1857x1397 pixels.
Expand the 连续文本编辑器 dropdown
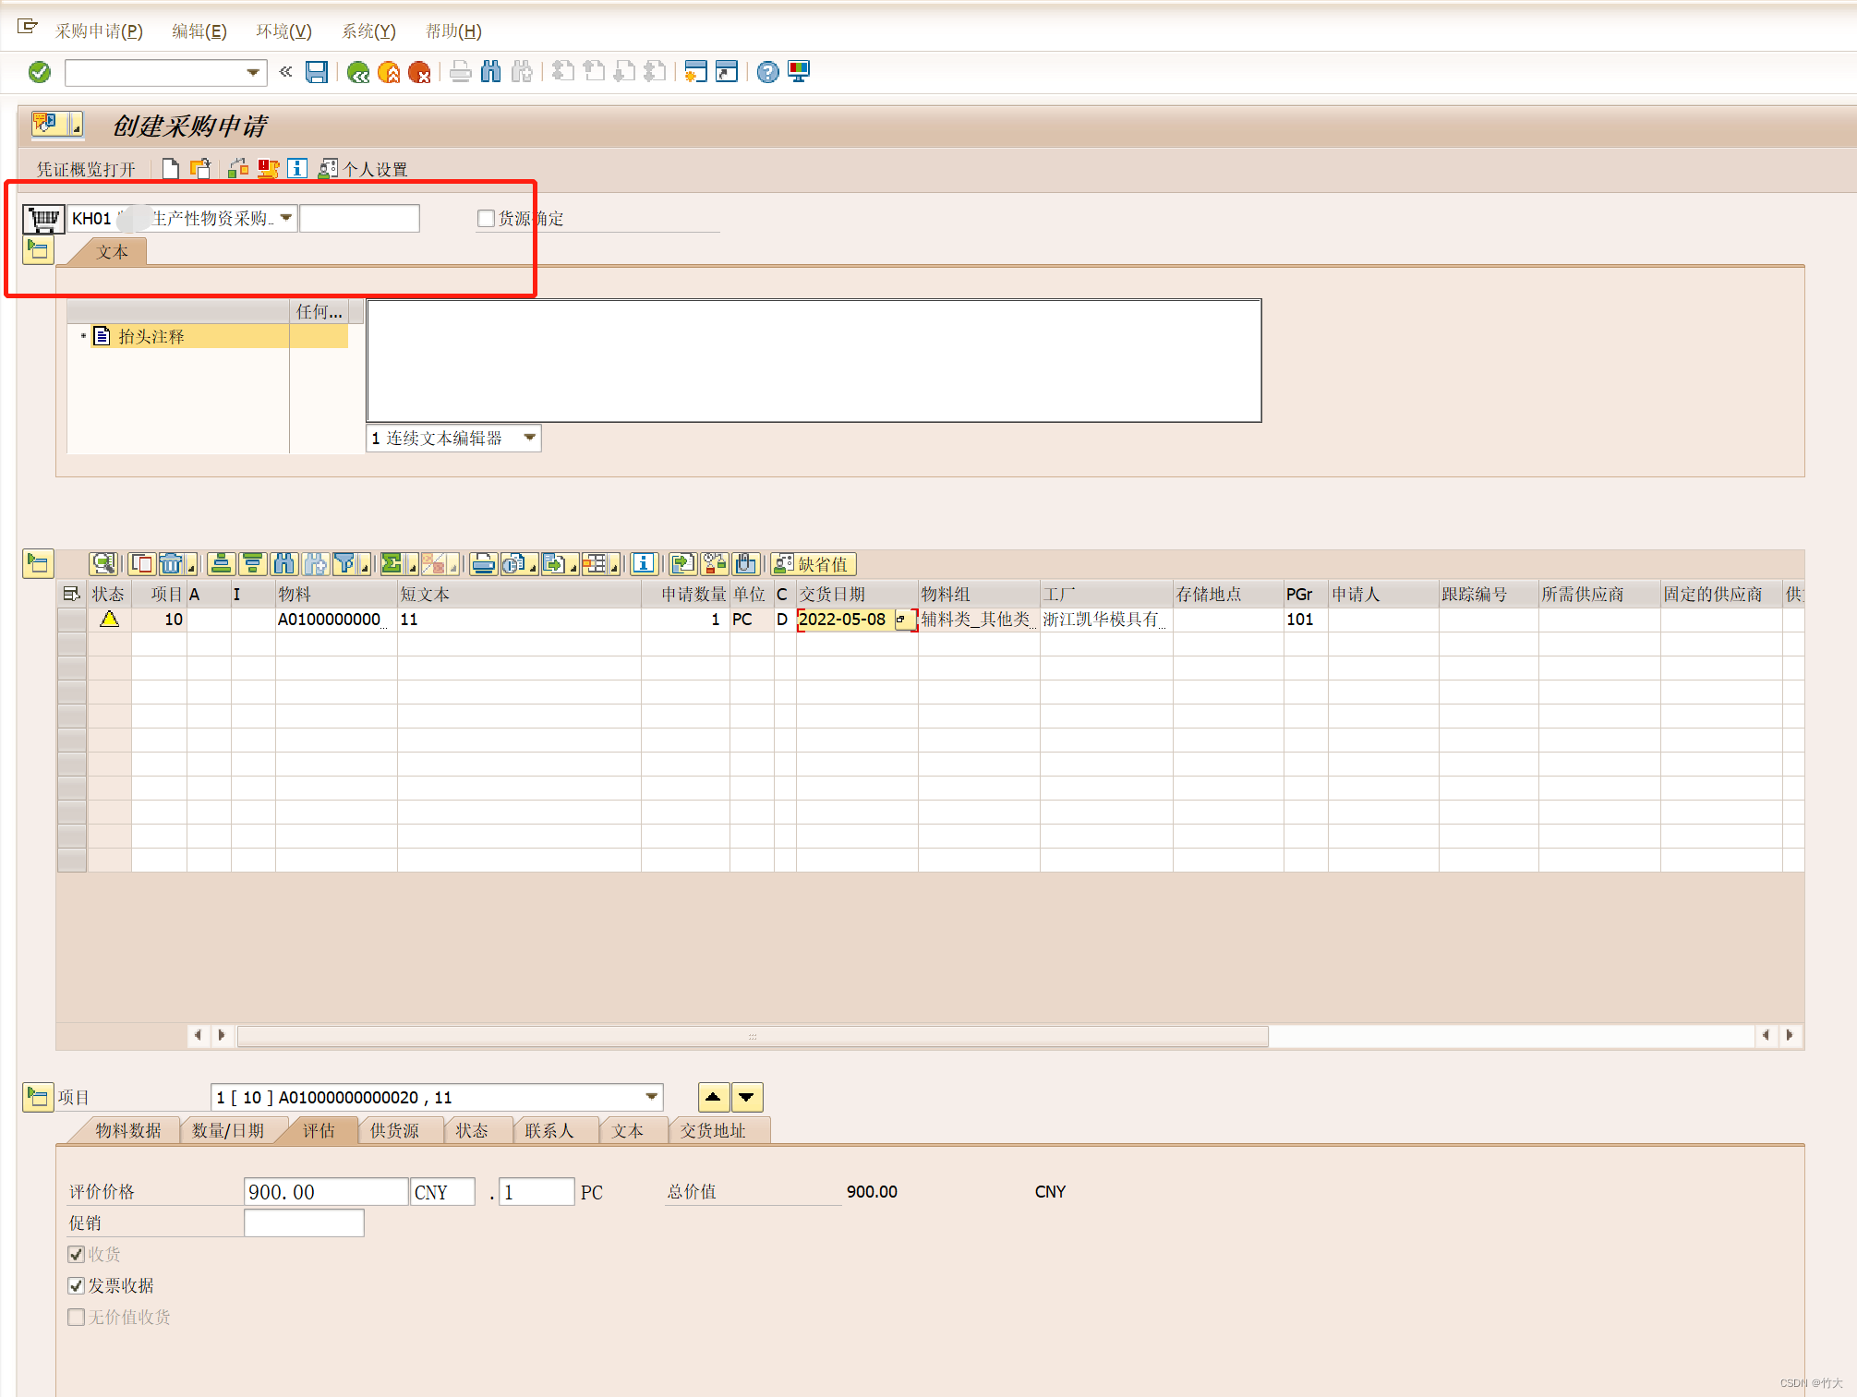click(x=529, y=438)
